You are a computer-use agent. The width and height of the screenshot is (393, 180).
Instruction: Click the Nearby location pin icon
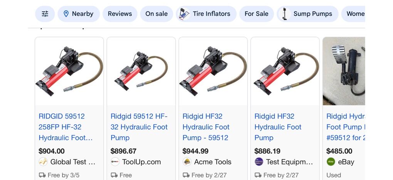point(66,14)
